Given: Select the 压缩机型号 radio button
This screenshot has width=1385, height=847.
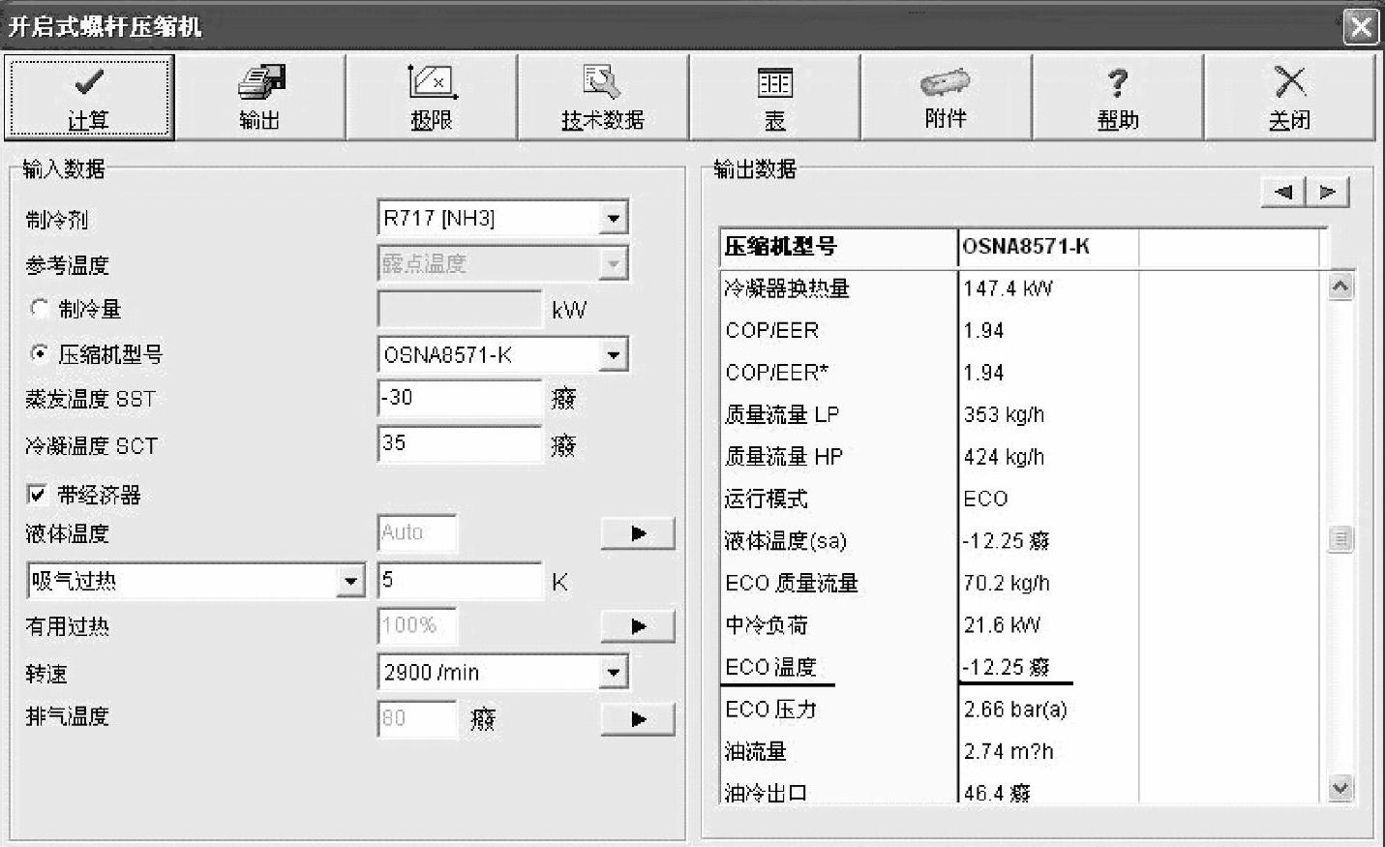Looking at the screenshot, I should 39,354.
